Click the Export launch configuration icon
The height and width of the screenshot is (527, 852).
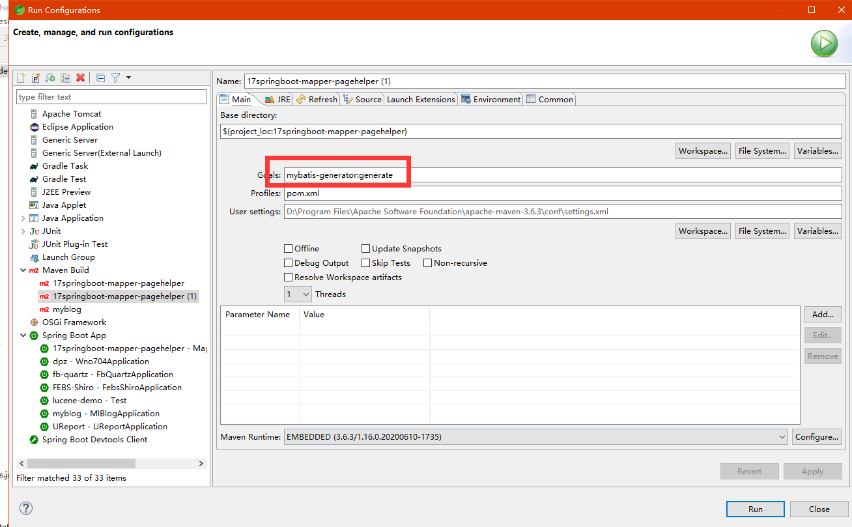(x=50, y=78)
